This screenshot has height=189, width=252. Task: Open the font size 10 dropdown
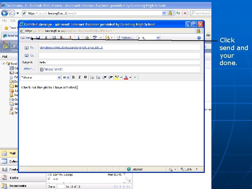(x=68, y=77)
